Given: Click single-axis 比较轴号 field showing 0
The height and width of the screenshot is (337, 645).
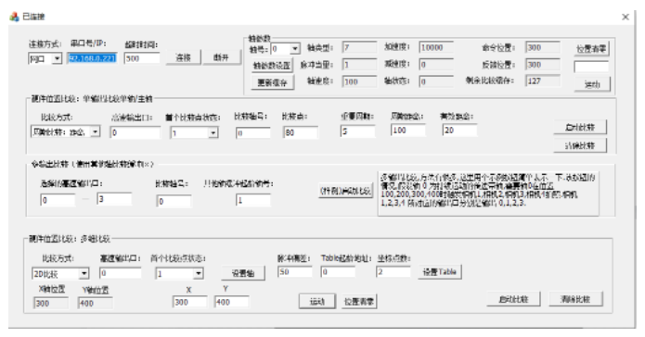Looking at the screenshot, I should [253, 132].
